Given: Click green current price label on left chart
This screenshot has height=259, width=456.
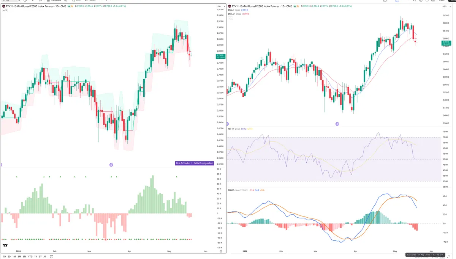Looking at the screenshot, I should coord(220,56).
